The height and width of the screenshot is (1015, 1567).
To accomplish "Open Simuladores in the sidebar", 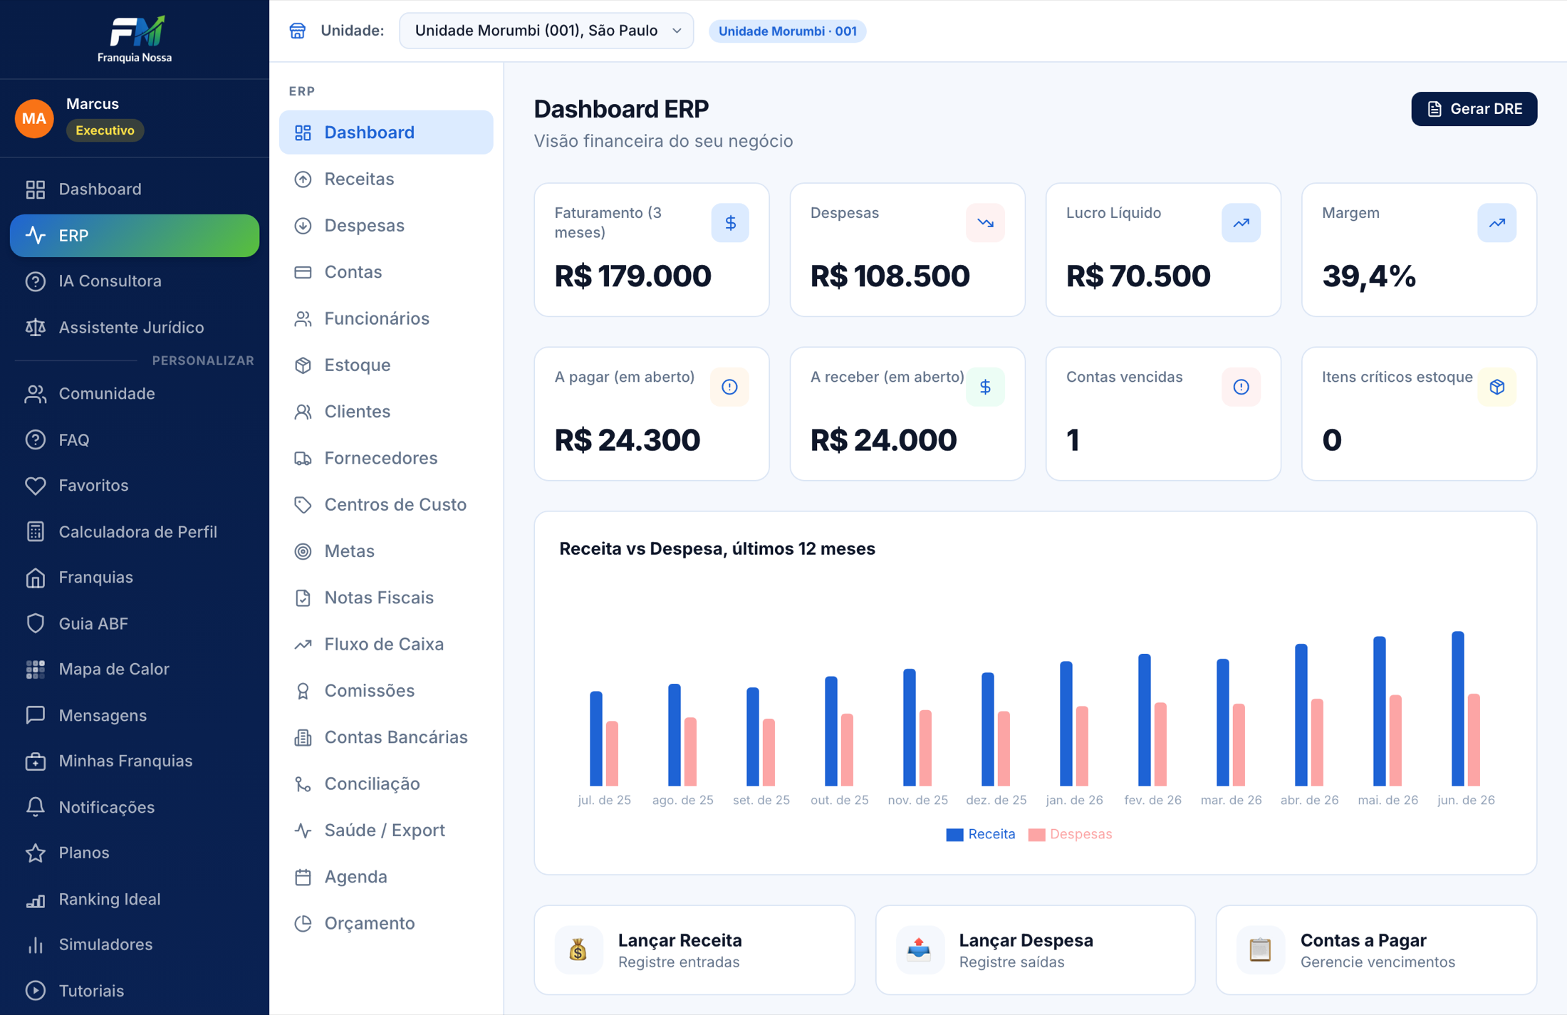I will pyautogui.click(x=135, y=944).
